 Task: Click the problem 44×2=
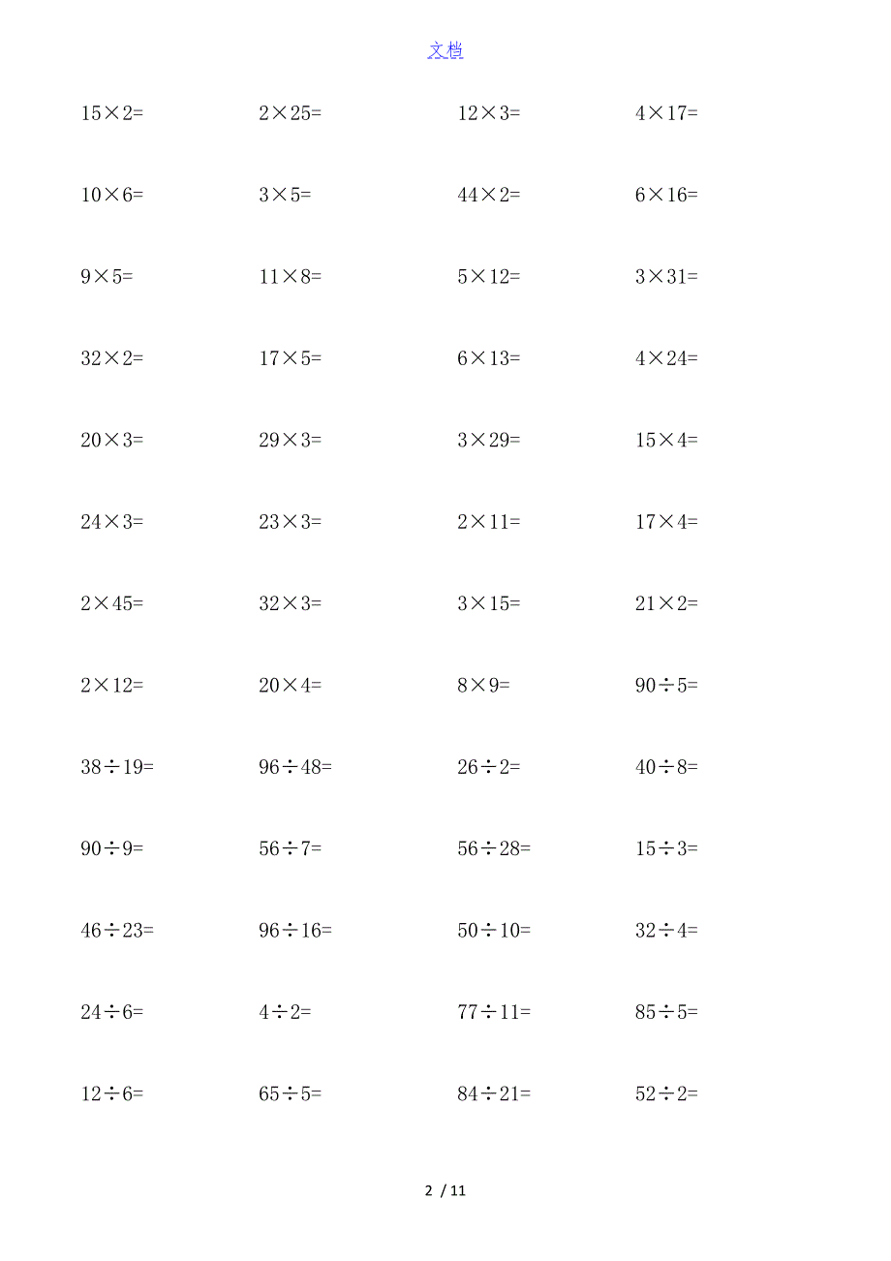(x=488, y=195)
